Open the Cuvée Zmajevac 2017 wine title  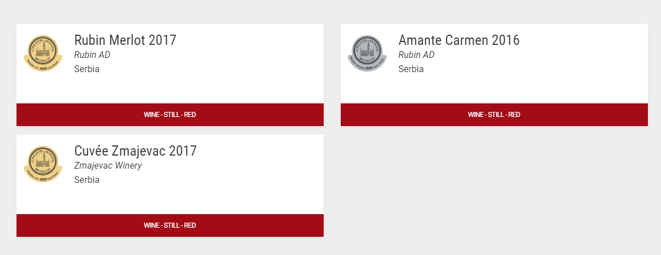click(135, 151)
